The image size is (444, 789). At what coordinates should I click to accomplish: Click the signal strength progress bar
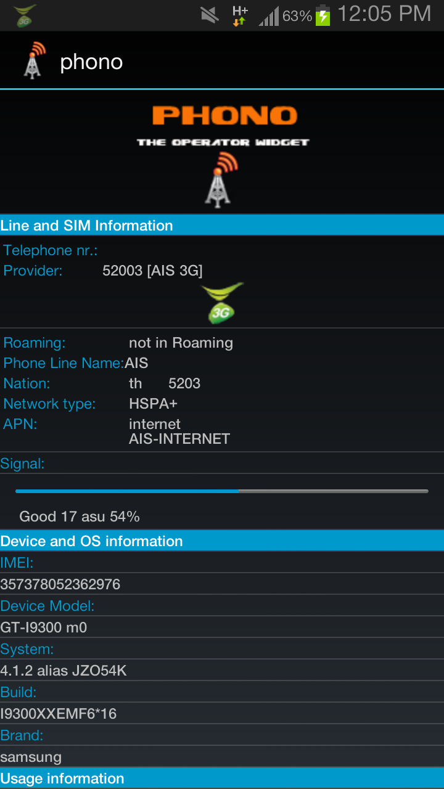(x=222, y=491)
